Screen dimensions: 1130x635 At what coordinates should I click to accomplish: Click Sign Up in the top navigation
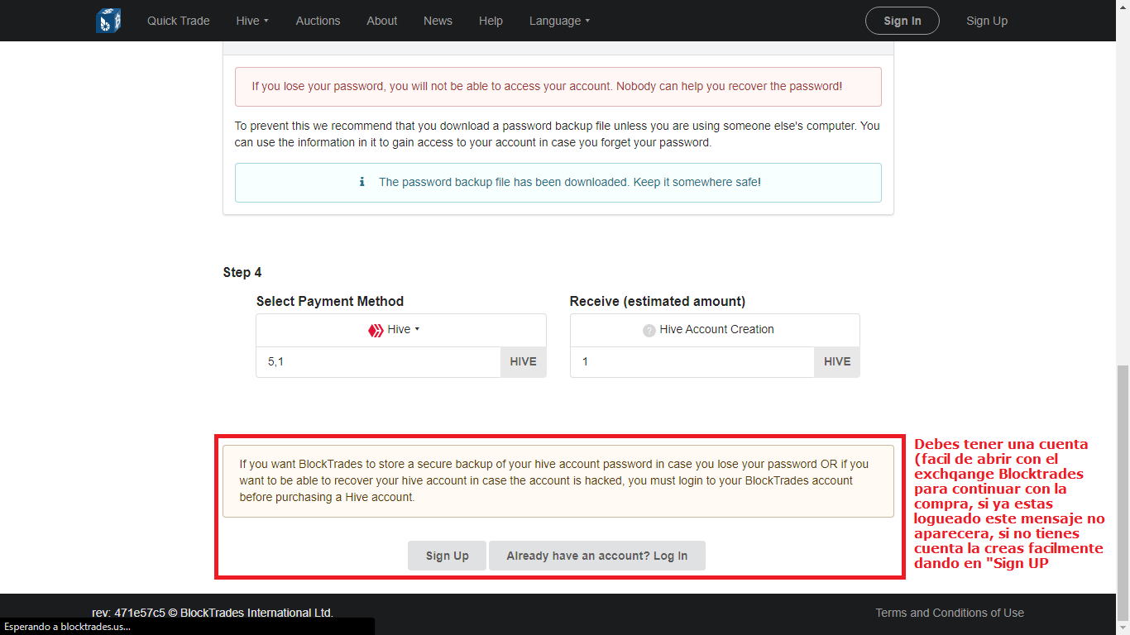pyautogui.click(x=987, y=21)
